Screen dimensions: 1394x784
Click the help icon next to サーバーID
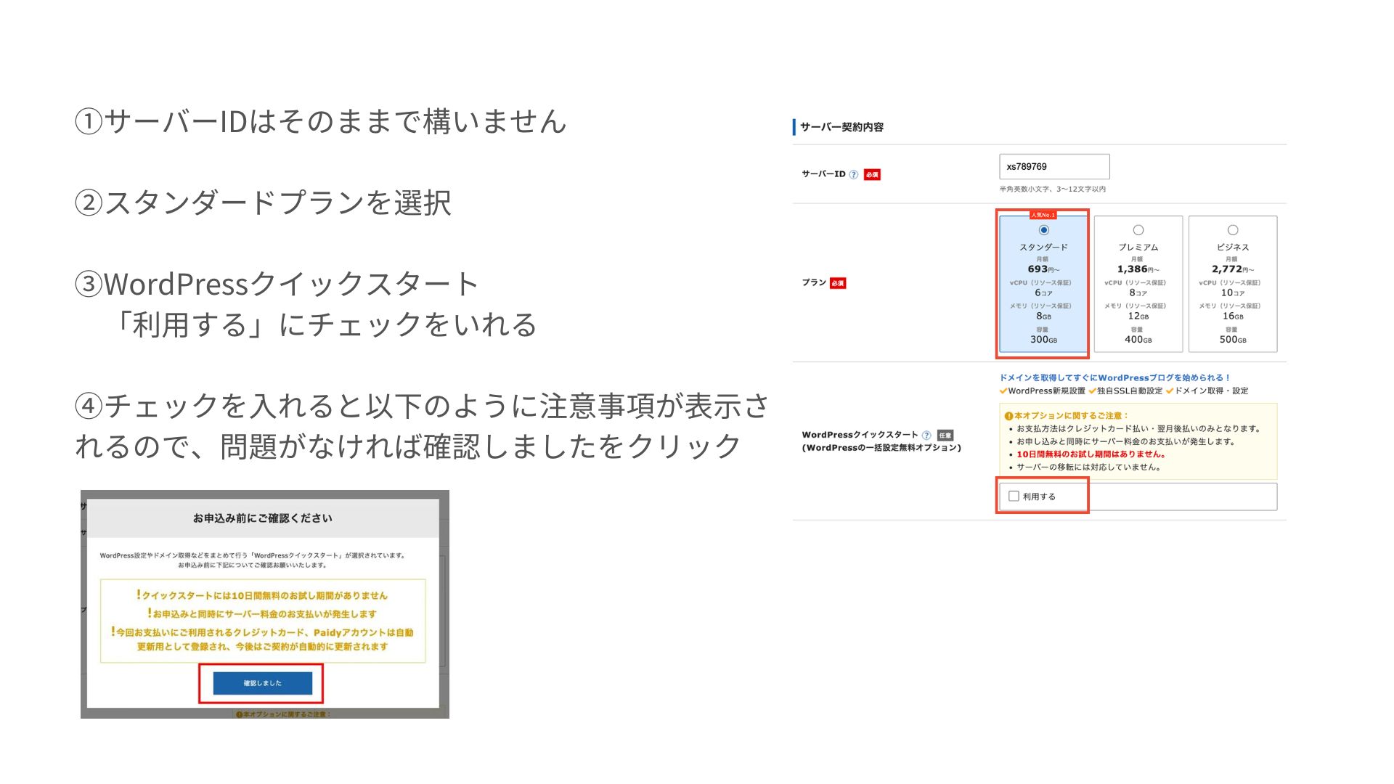click(853, 174)
